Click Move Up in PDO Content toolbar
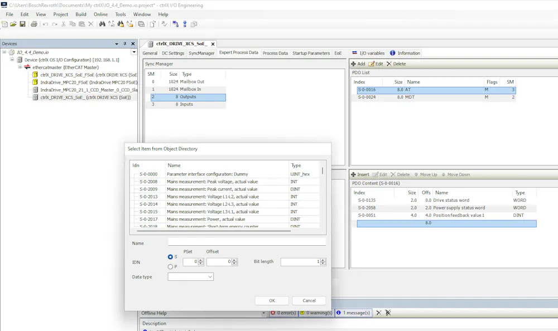Image resolution: width=558 pixels, height=331 pixels. click(x=425, y=174)
